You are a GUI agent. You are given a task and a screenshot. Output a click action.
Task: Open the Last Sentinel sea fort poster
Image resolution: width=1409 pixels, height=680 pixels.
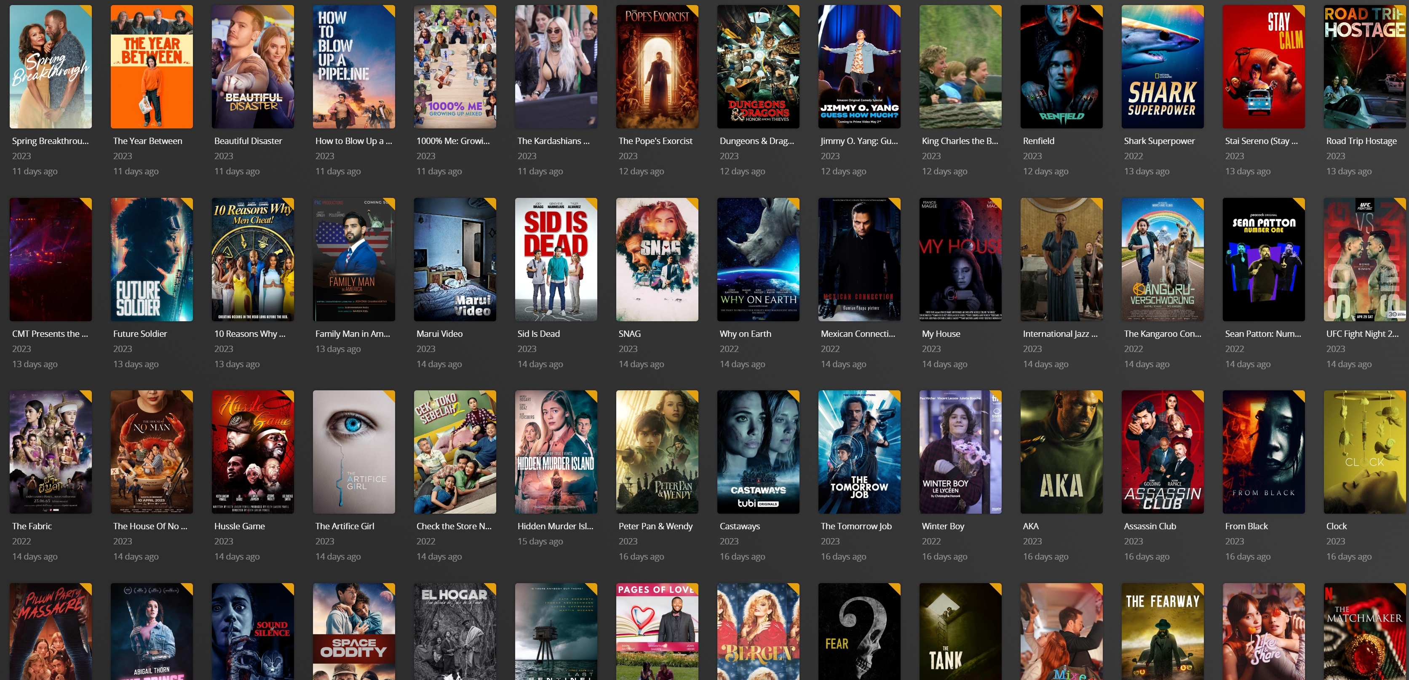(x=556, y=631)
